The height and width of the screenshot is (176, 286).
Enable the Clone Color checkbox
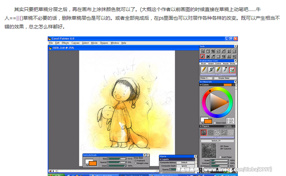click(x=215, y=123)
